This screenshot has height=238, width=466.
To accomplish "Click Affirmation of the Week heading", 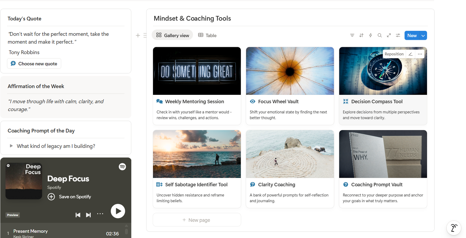I will [x=36, y=86].
